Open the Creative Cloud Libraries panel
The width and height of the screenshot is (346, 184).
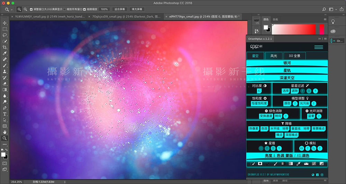coord(333,31)
